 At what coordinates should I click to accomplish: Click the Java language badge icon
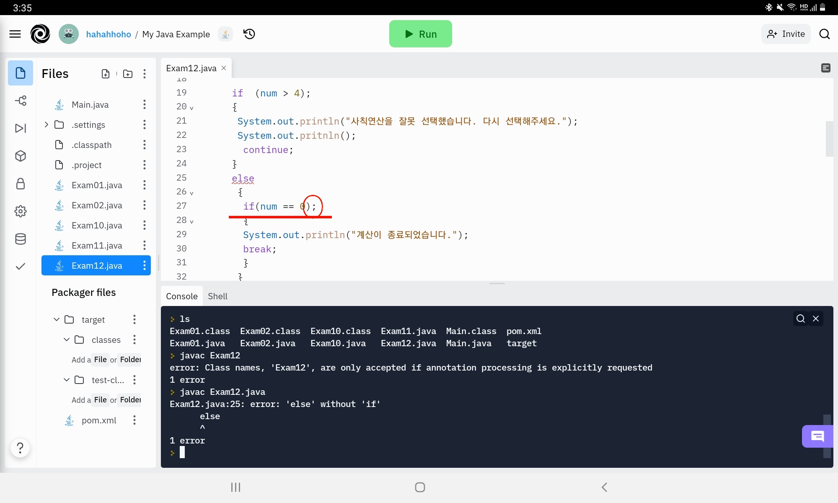225,34
